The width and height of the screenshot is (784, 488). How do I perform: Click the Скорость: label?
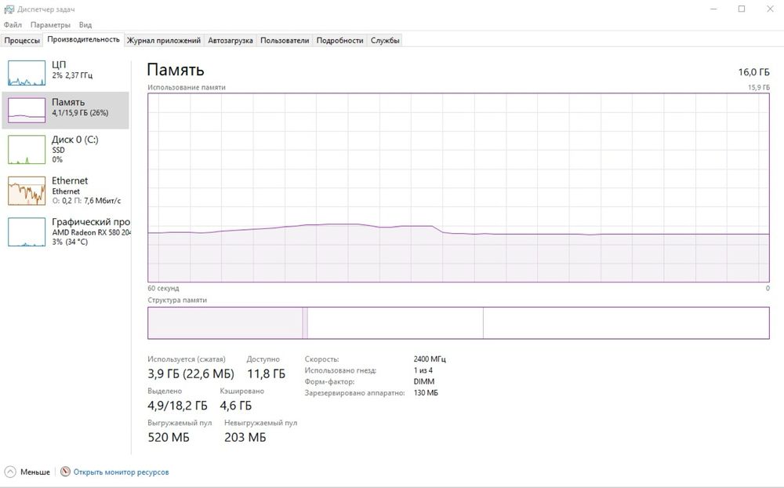click(321, 359)
